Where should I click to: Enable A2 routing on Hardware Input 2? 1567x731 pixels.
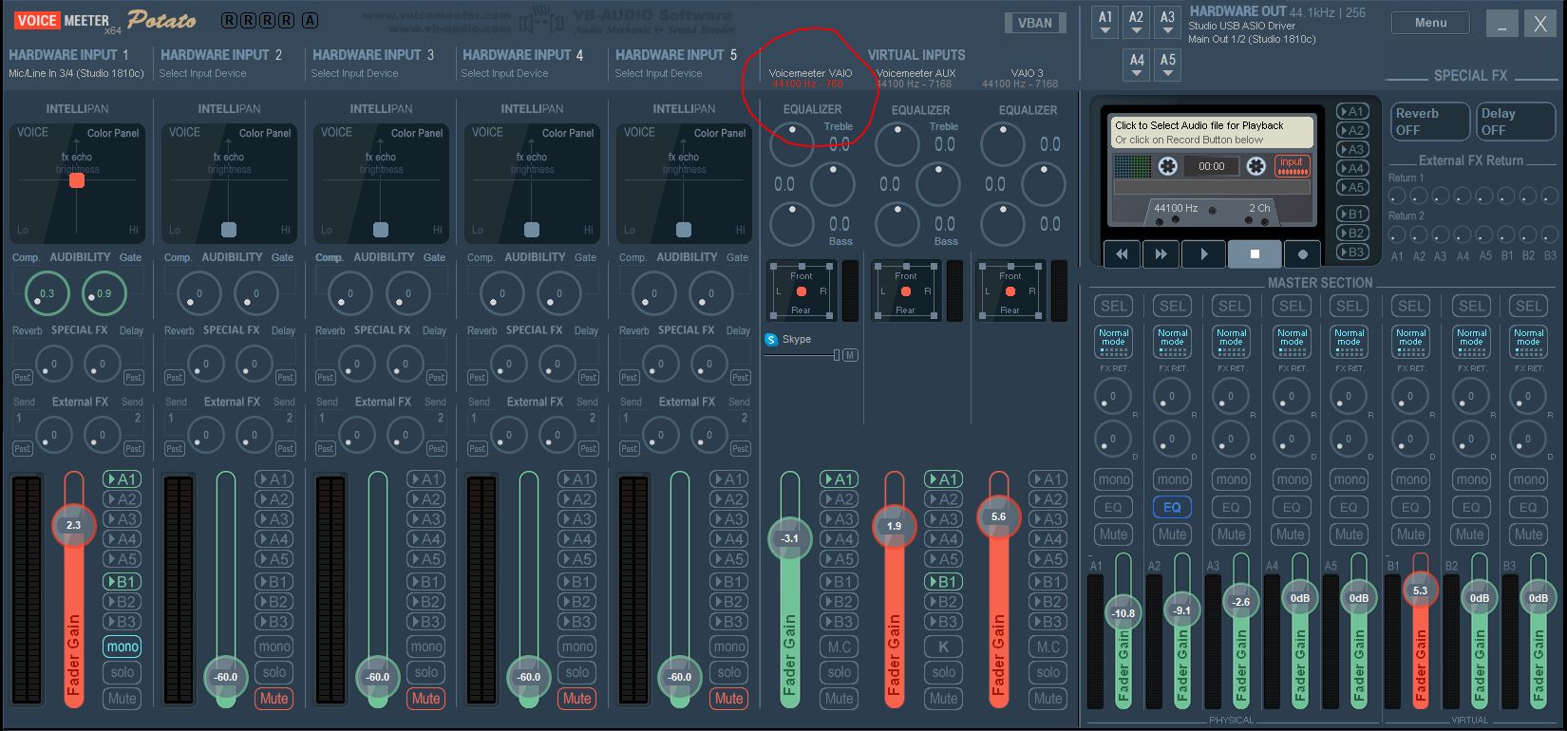274,499
